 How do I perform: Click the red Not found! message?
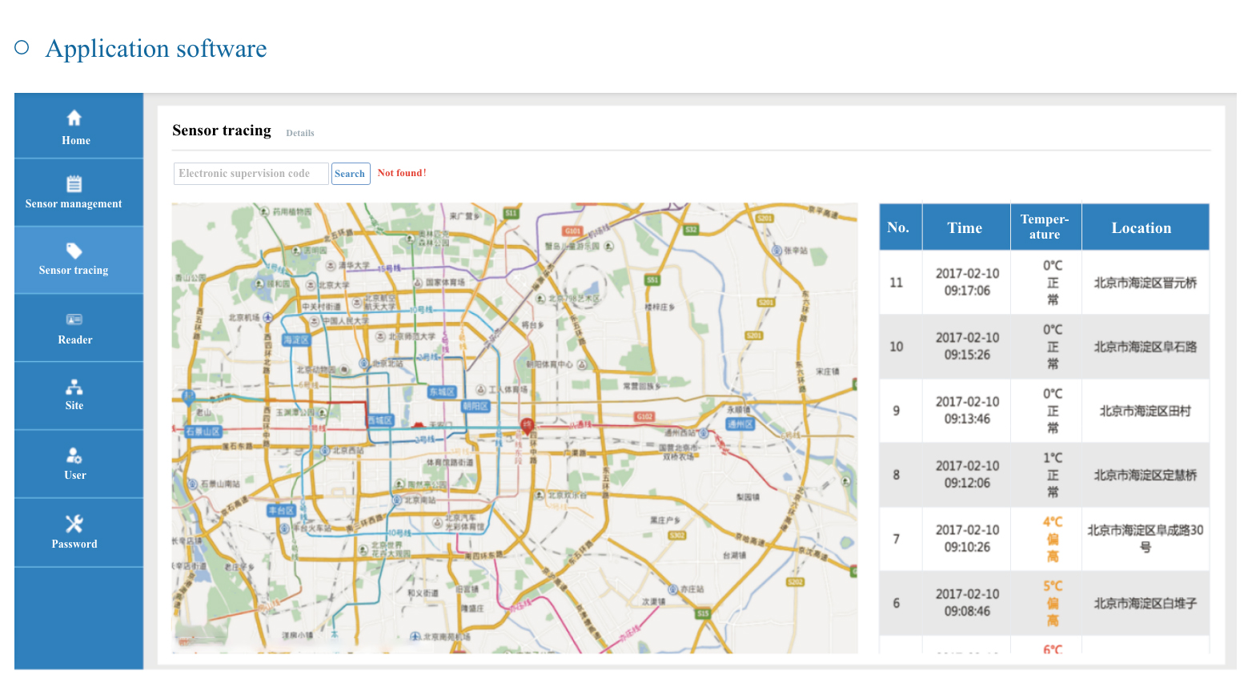pyautogui.click(x=402, y=173)
